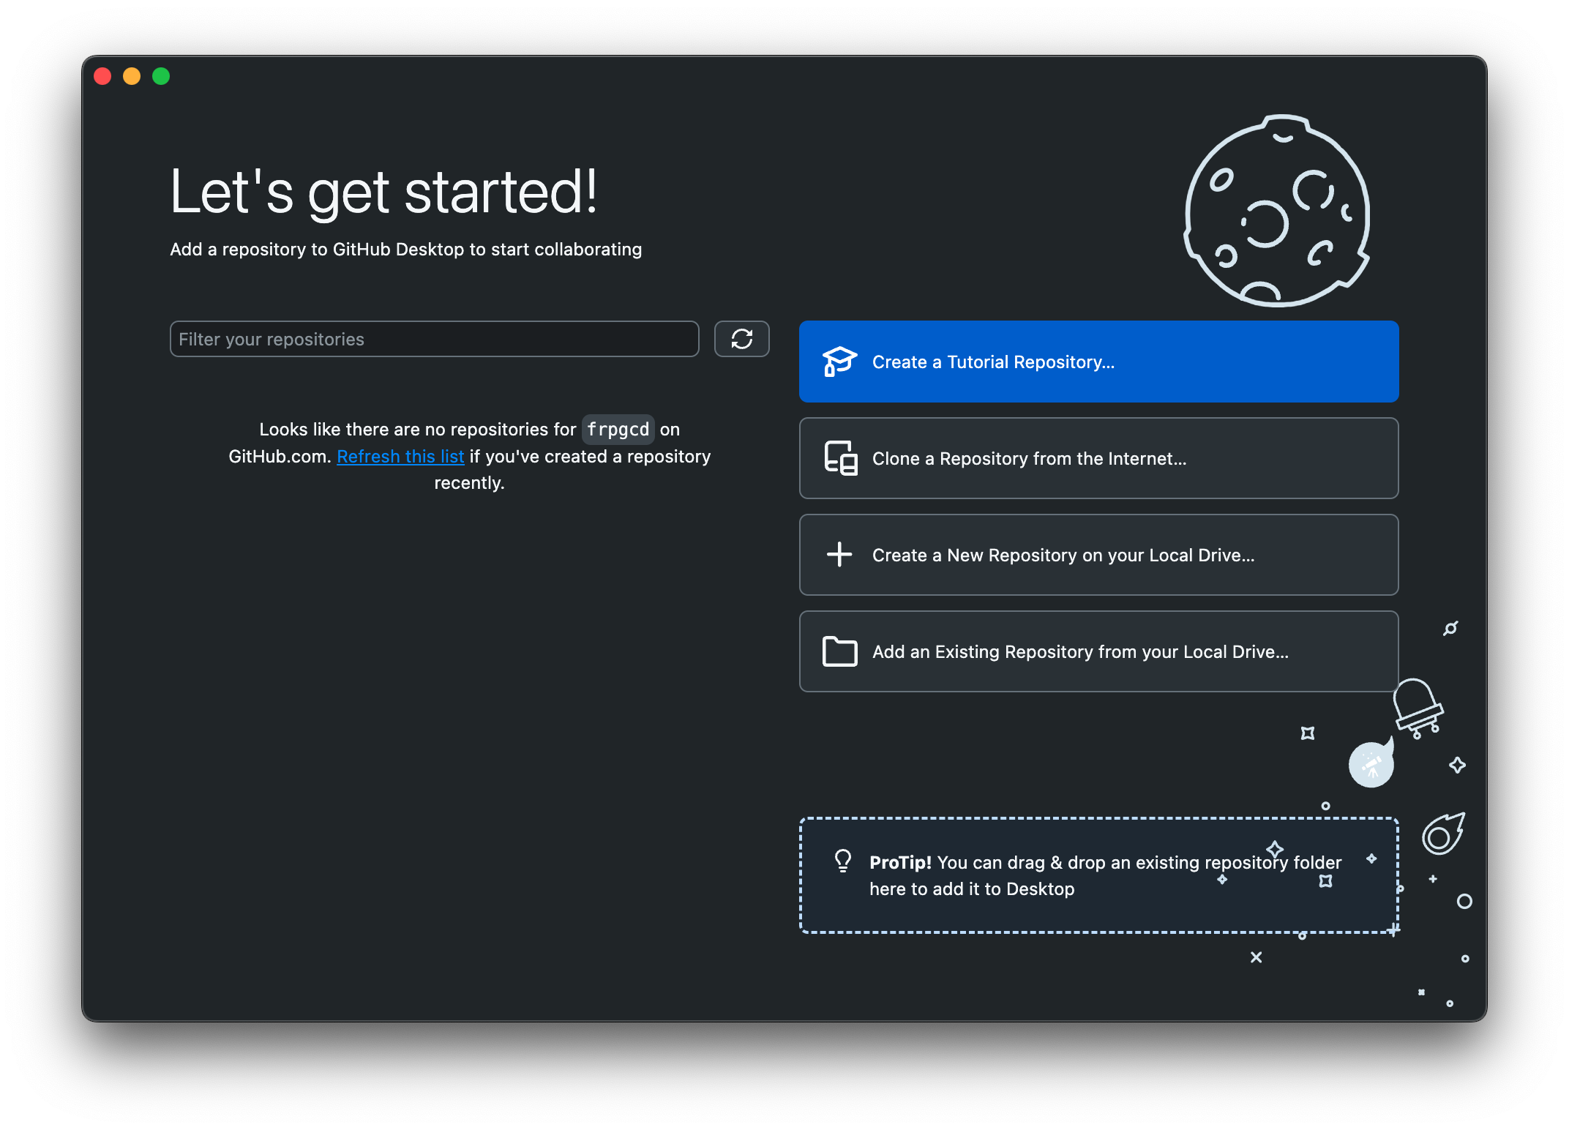Click the plus icon for new repository
The image size is (1569, 1130).
click(839, 555)
